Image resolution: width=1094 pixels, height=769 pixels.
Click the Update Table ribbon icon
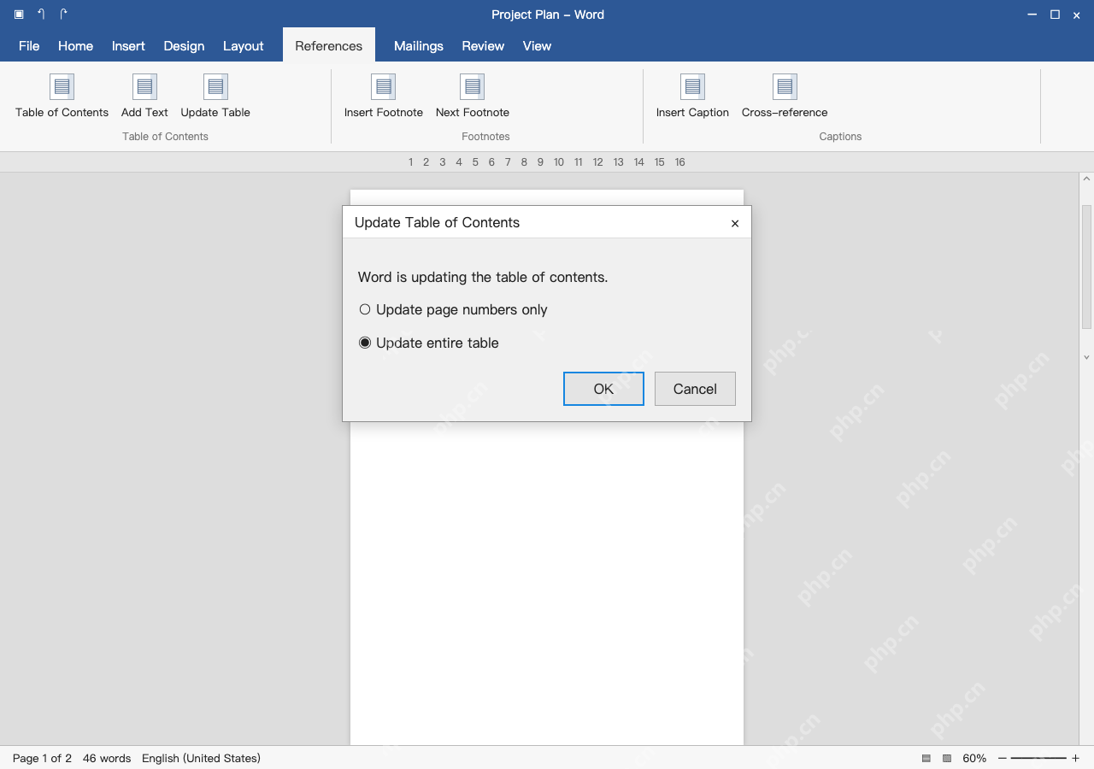215,86
